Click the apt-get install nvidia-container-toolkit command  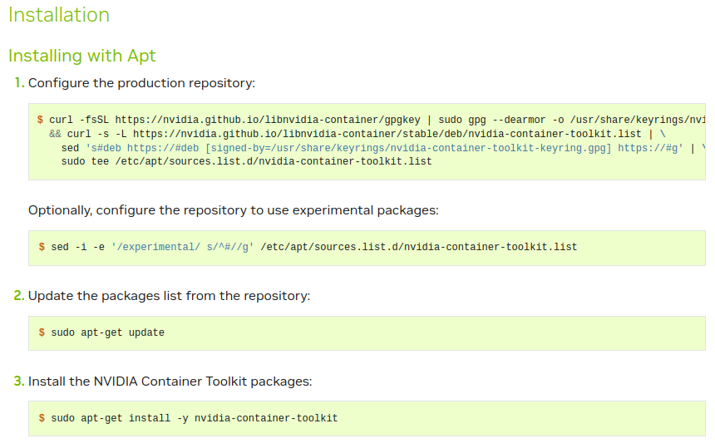click(x=195, y=418)
